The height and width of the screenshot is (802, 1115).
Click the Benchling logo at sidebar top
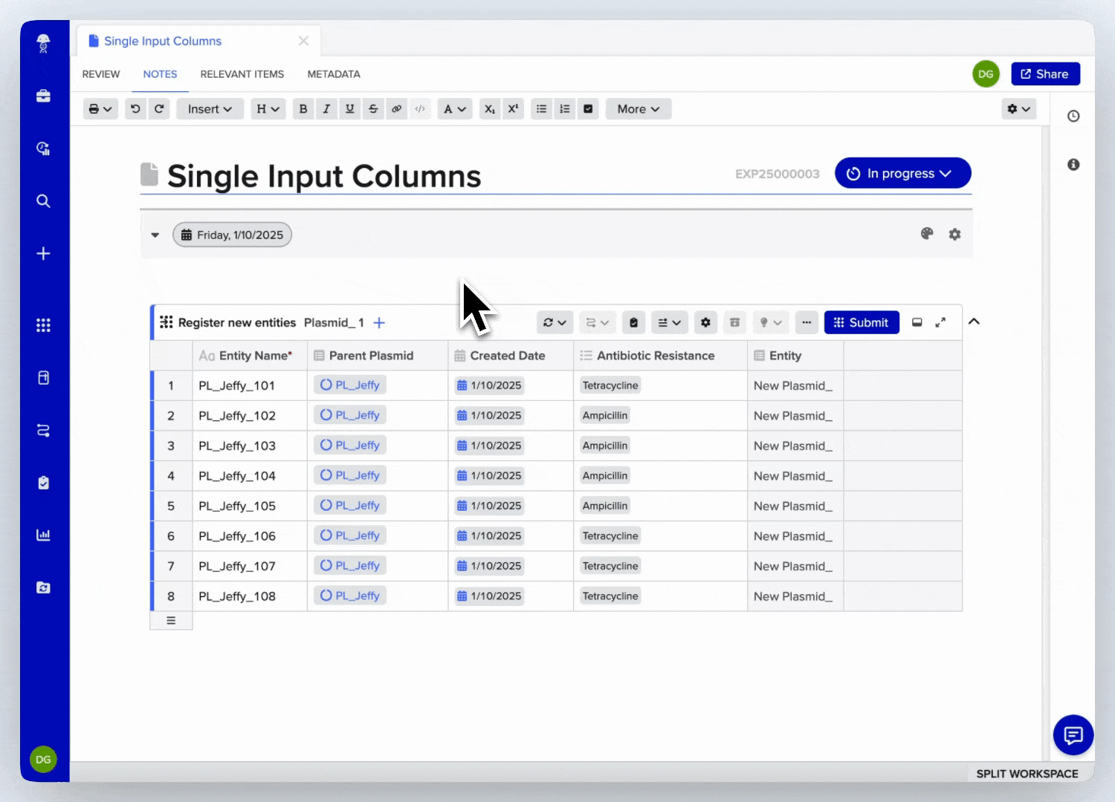[x=43, y=44]
